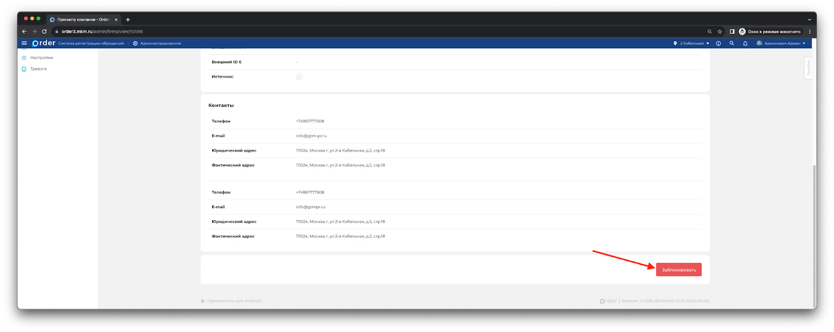Open the Админович Админ user dropdown
834x332 pixels.
781,43
